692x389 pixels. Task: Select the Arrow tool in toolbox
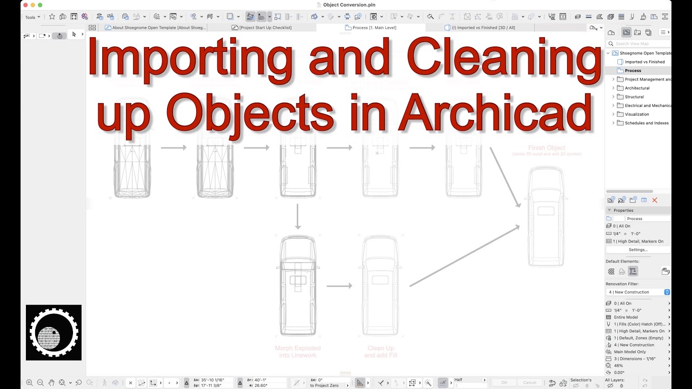click(74, 35)
